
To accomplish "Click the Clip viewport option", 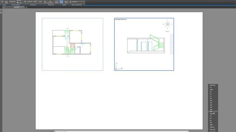I will pyautogui.click(x=19, y=1).
